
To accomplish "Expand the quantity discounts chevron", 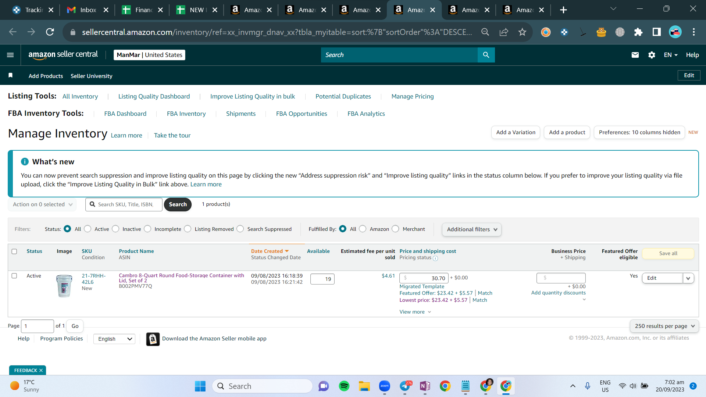I will (x=584, y=300).
